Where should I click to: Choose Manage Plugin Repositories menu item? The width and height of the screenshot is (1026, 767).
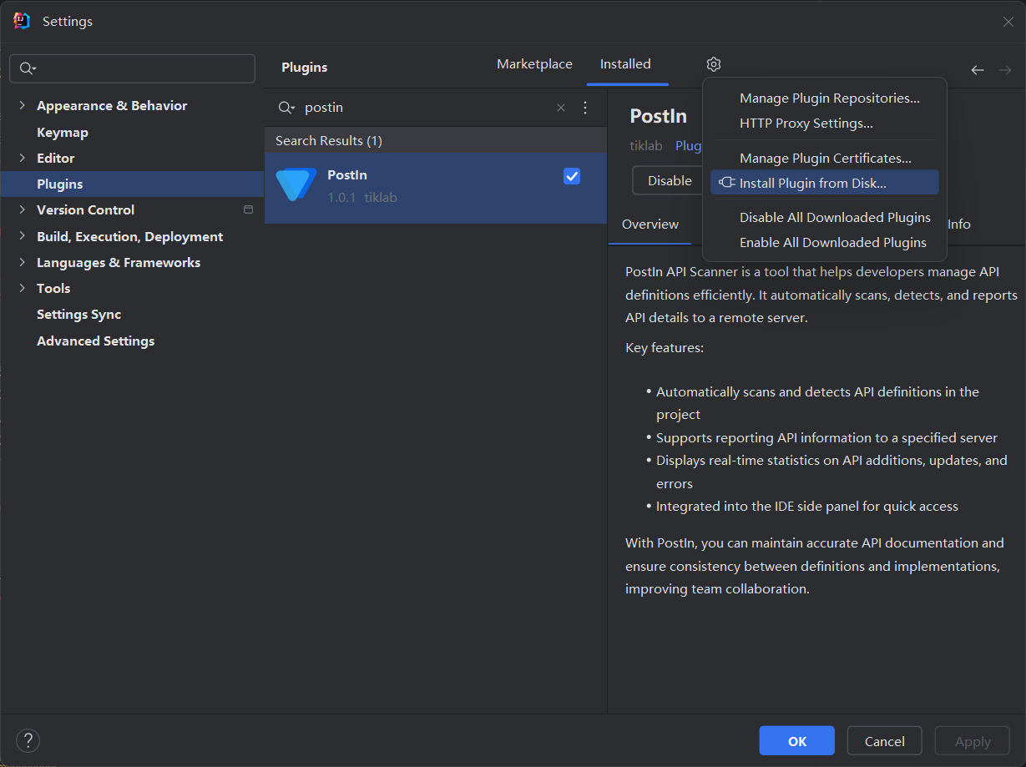(x=825, y=98)
